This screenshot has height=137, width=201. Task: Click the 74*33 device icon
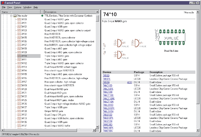click(19, 118)
